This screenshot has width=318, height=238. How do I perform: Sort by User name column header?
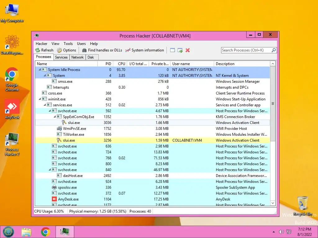click(192, 64)
